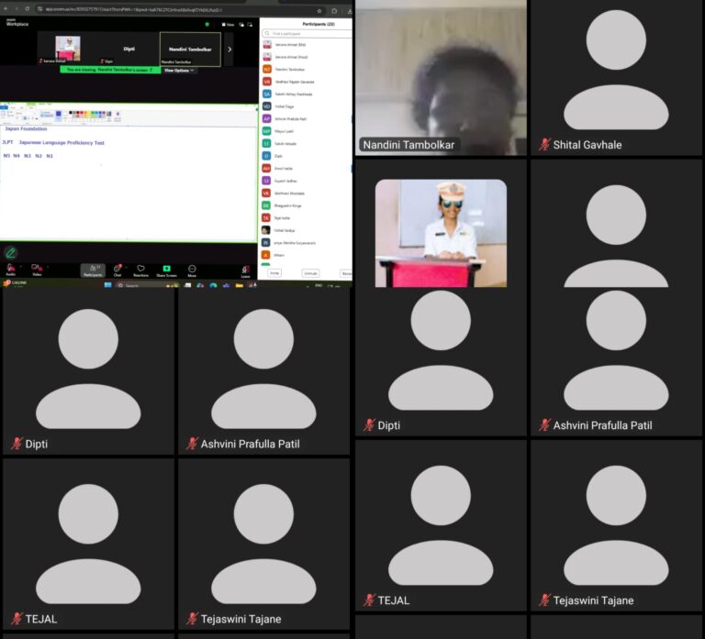Open the Windows Start button

tap(108, 285)
